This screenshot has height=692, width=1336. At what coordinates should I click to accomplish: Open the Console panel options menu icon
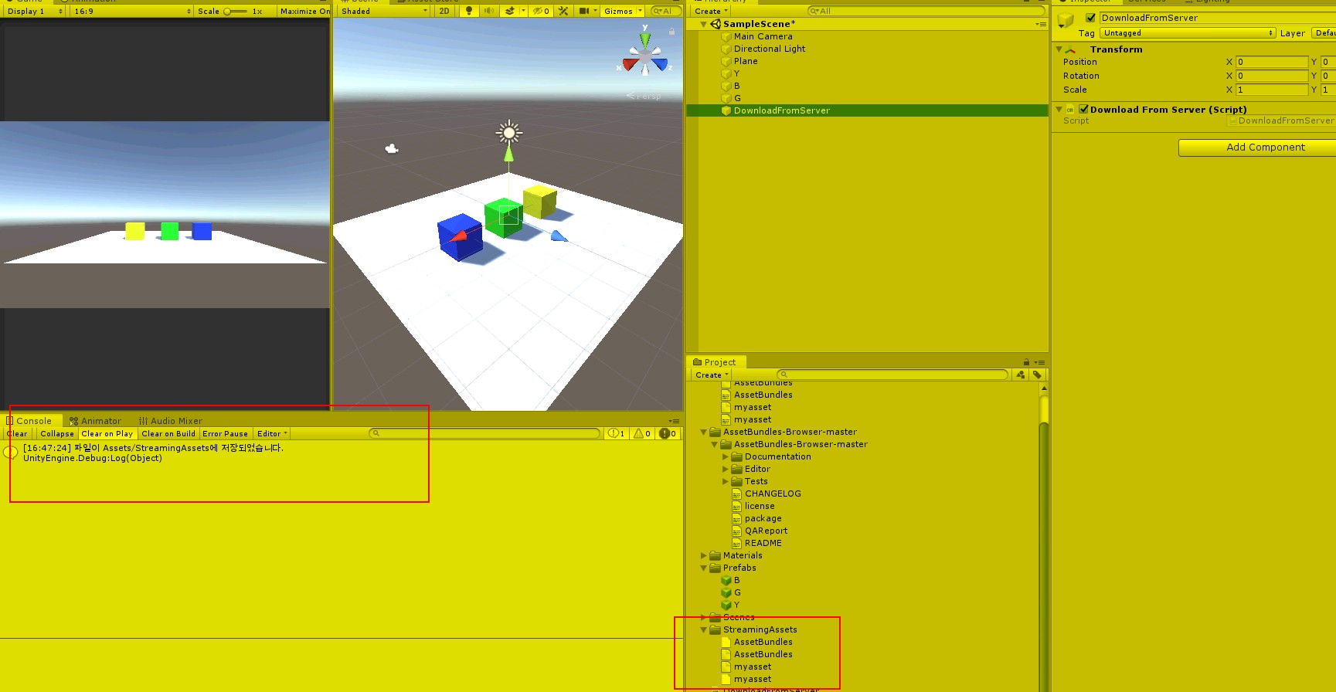(674, 421)
